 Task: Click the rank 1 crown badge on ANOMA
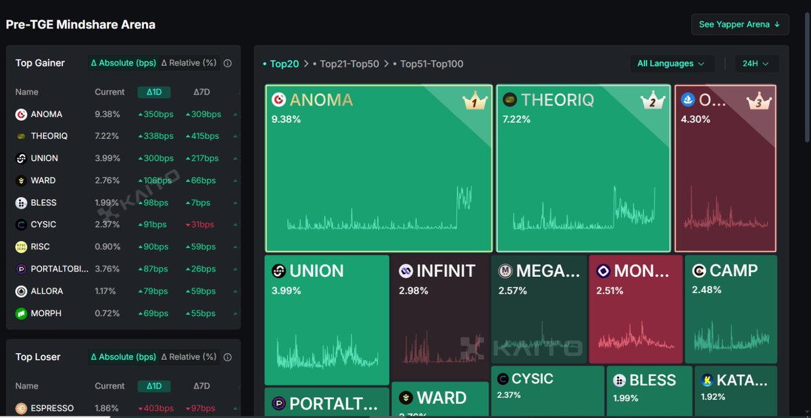[x=474, y=101]
